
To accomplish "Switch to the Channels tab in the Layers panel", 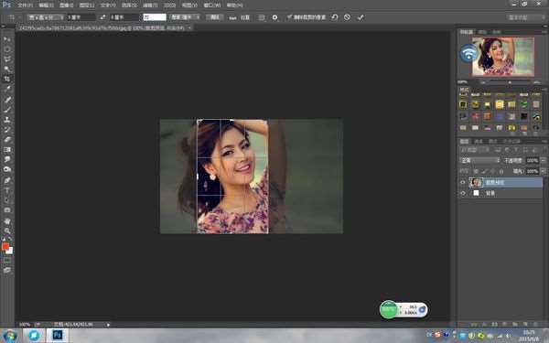I will (479, 142).
